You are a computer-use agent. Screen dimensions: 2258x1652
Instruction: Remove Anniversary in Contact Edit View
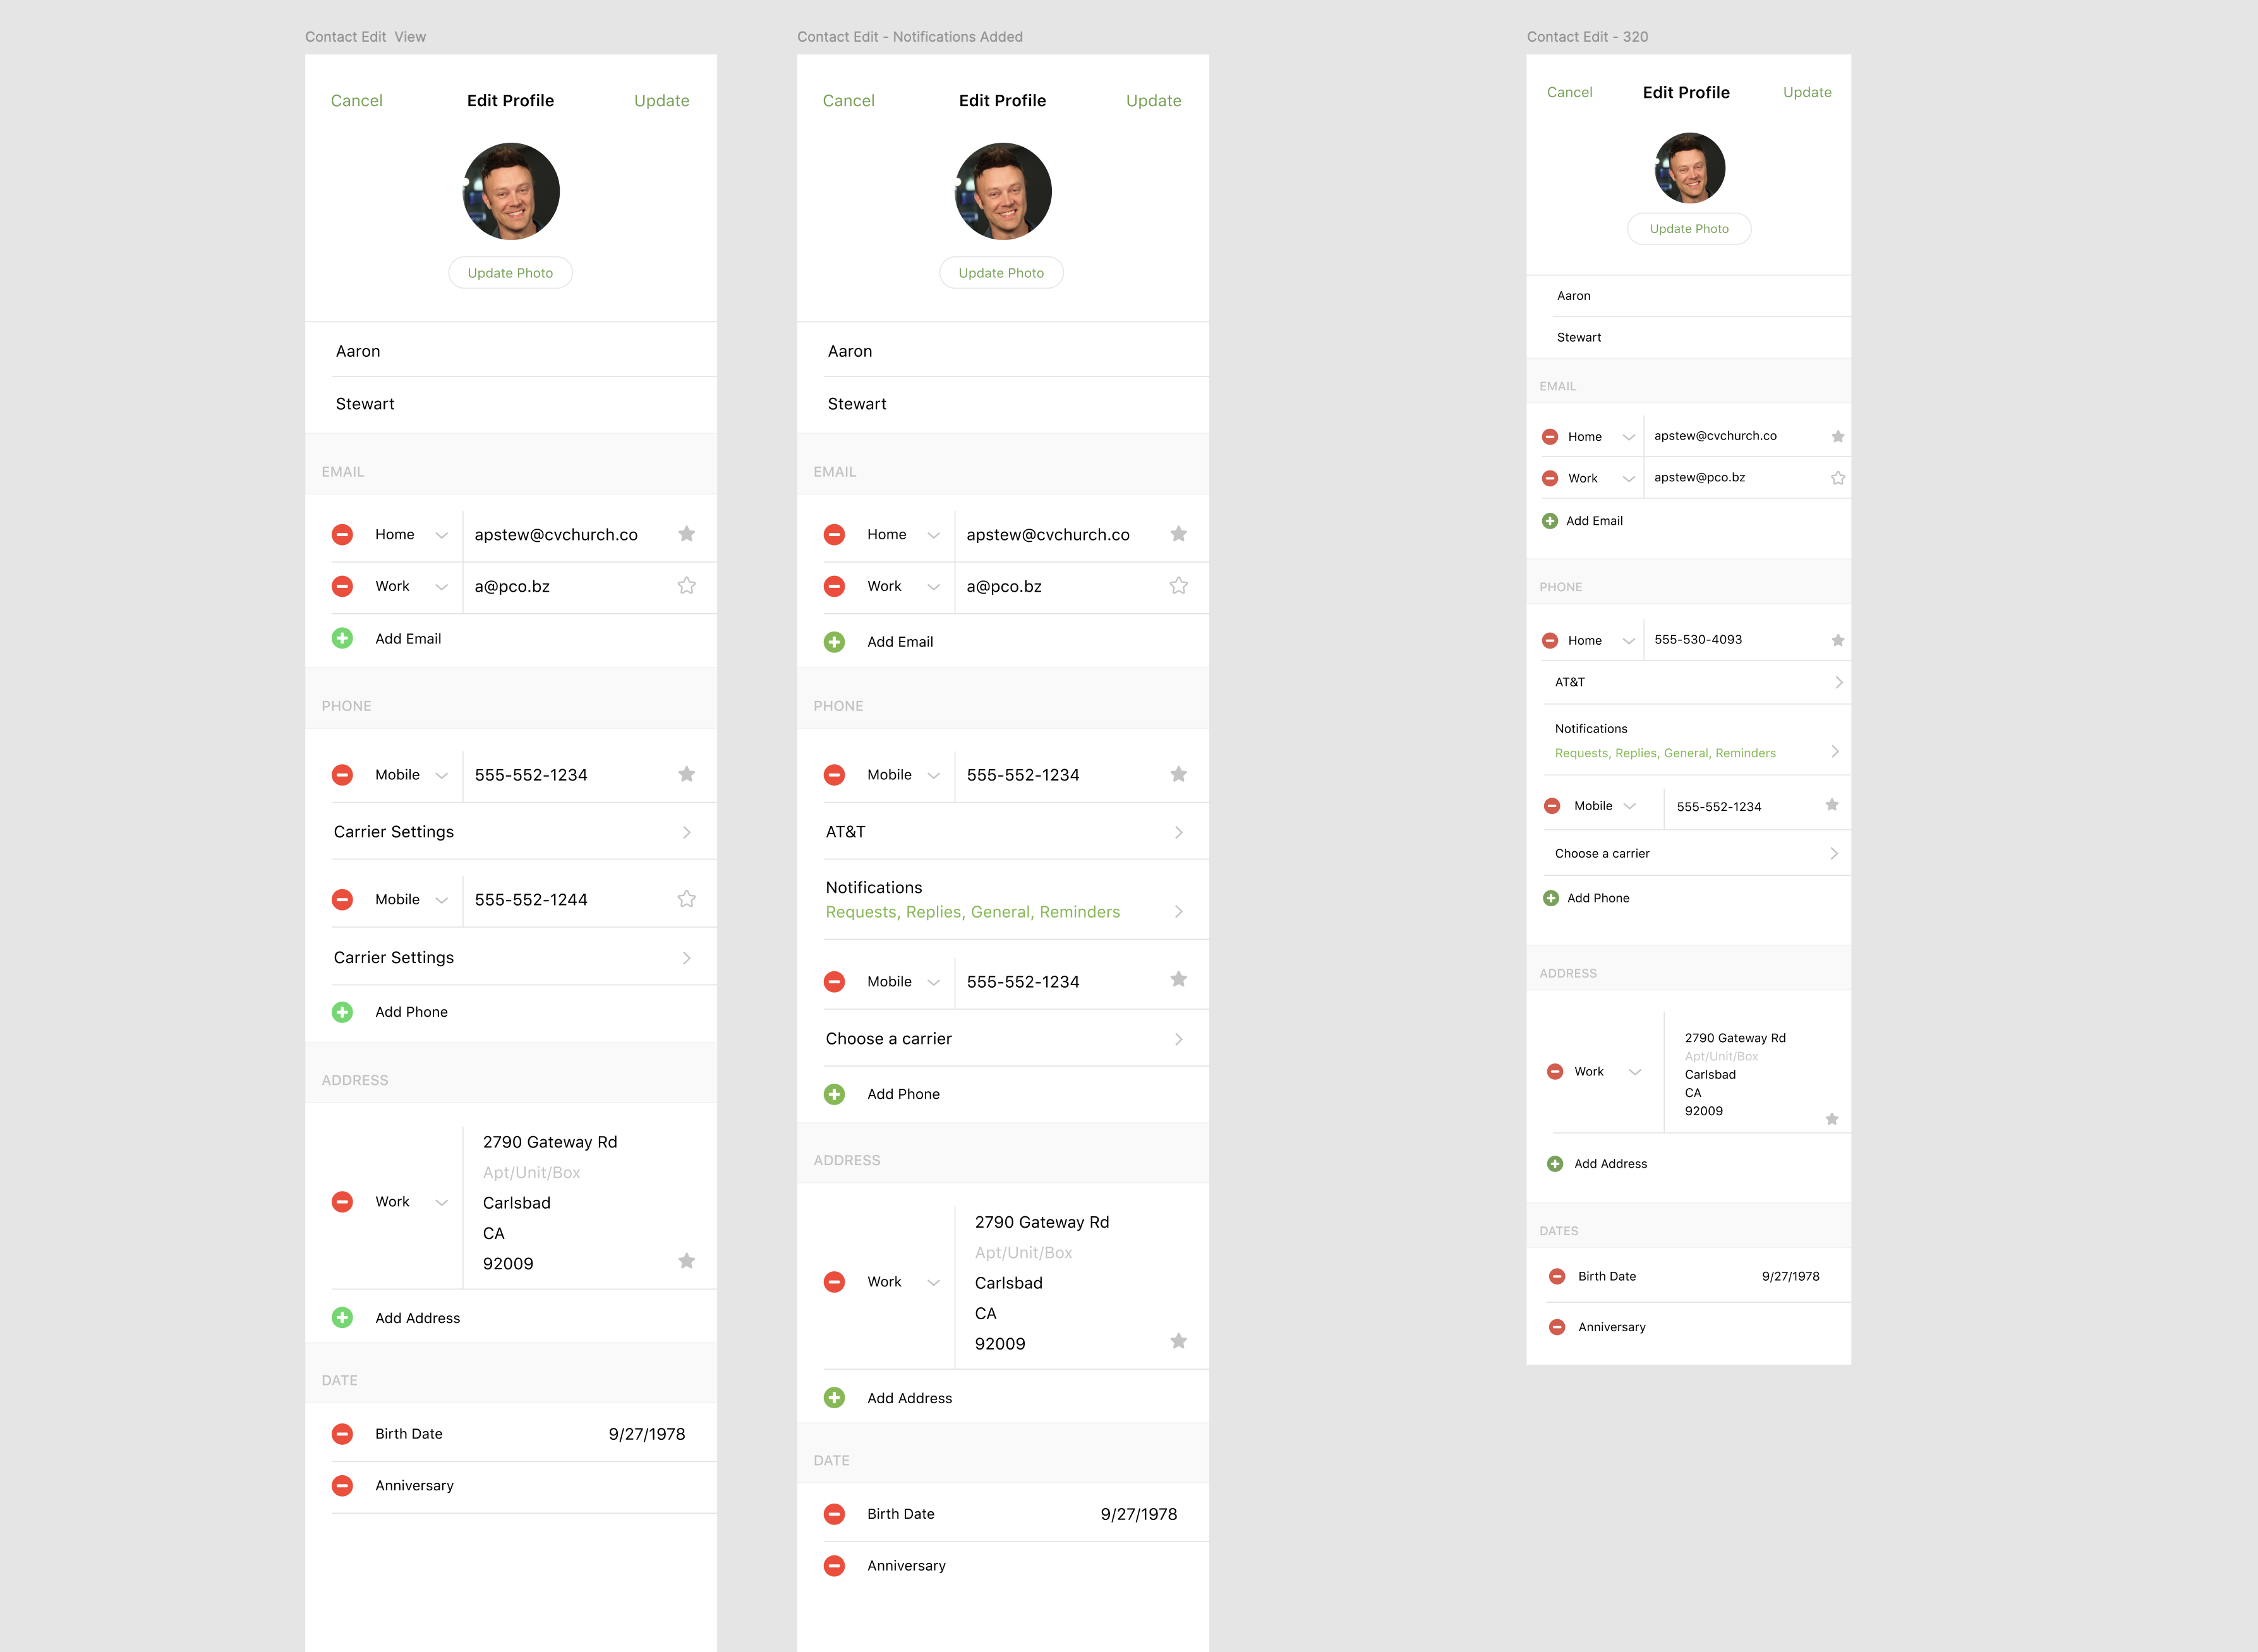tap(342, 1486)
